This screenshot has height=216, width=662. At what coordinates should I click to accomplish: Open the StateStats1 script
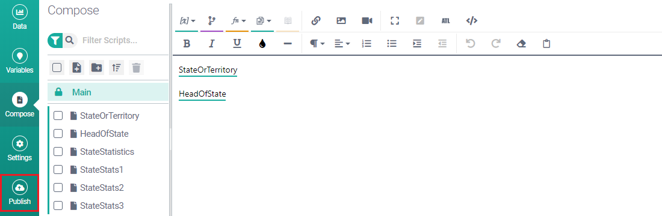point(102,170)
